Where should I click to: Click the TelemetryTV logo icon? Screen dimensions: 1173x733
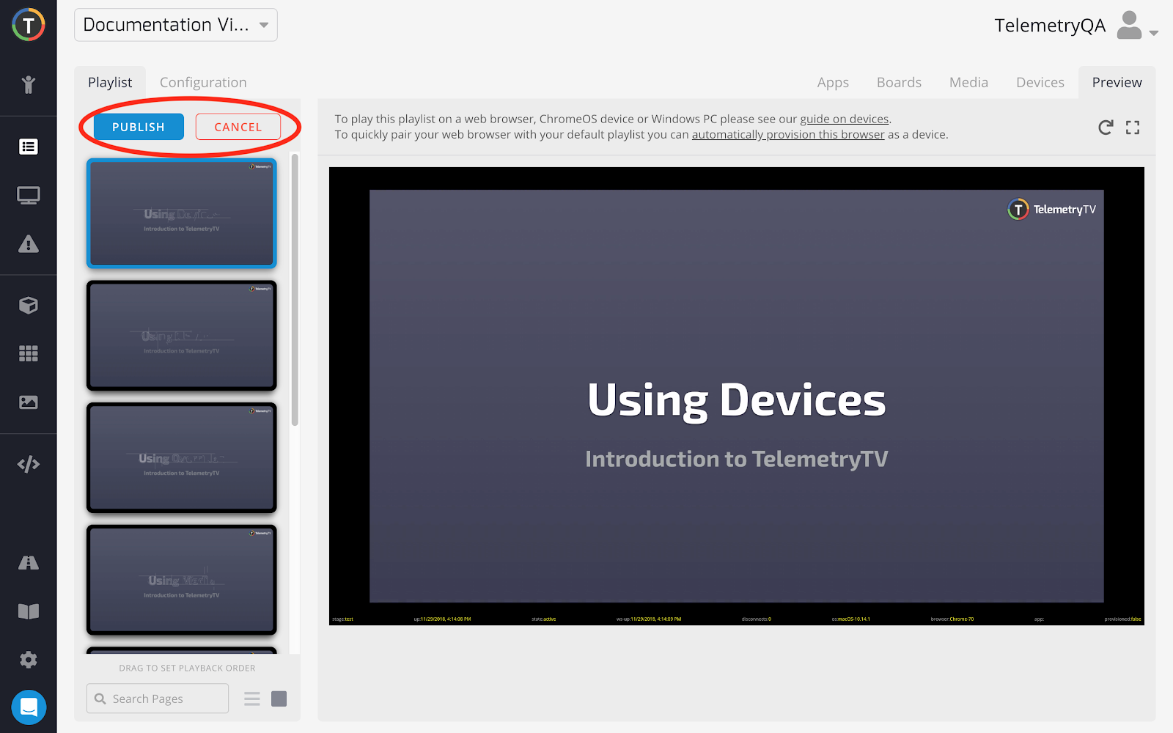point(28,25)
